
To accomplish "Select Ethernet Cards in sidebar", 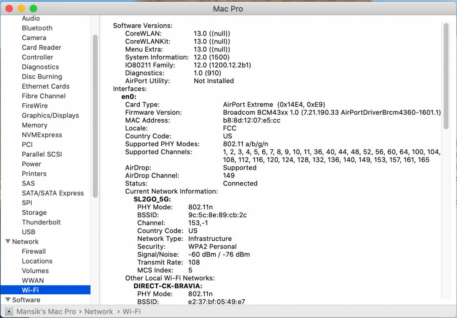I will [45, 86].
